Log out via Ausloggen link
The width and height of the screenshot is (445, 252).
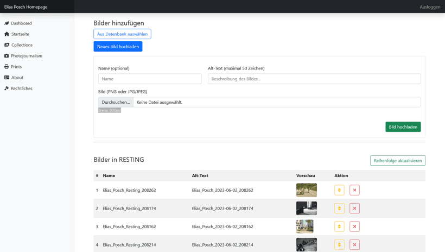pyautogui.click(x=429, y=7)
